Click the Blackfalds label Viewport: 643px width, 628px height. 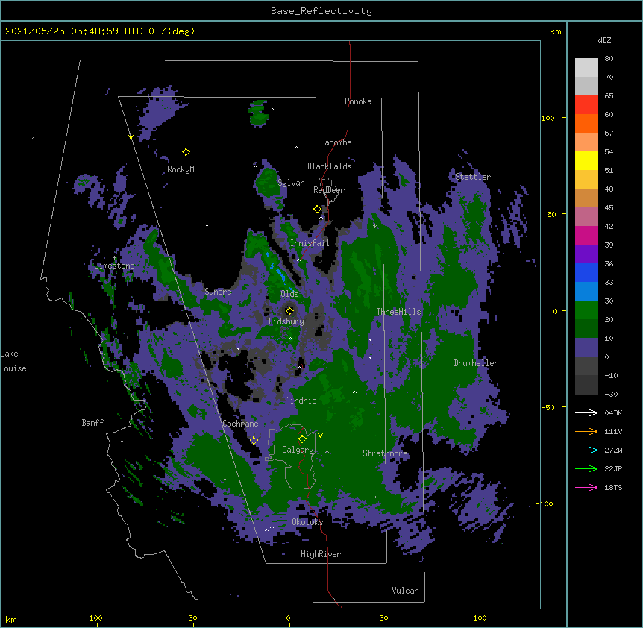329,166
